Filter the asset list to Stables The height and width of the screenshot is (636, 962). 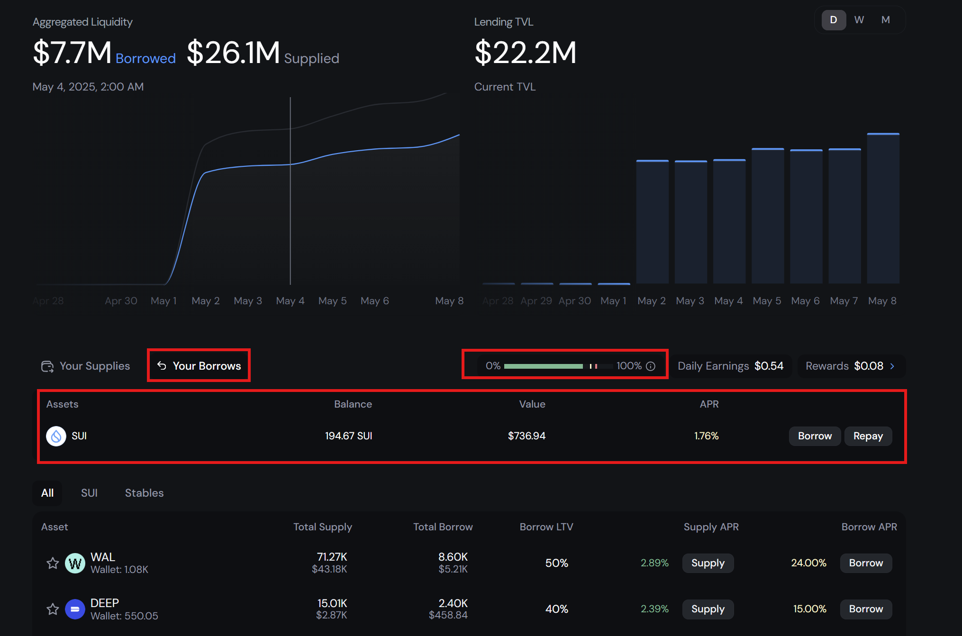144,493
